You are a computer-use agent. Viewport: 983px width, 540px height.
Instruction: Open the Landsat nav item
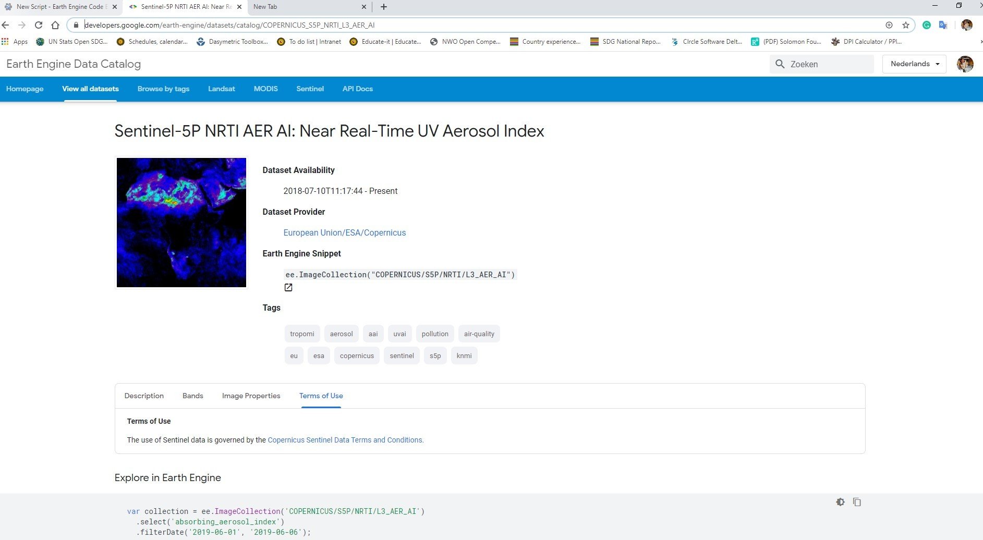click(x=222, y=89)
